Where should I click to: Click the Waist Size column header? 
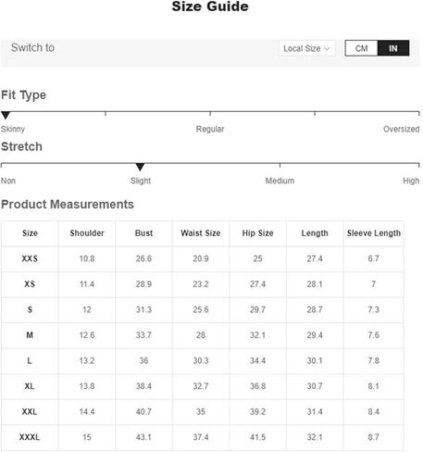[201, 233]
